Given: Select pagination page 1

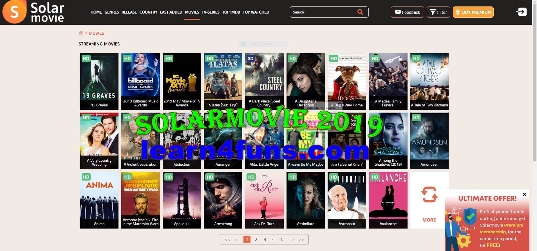Looking at the screenshot, I should click(x=247, y=239).
